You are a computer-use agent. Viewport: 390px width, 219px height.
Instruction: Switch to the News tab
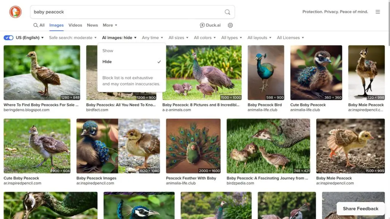pyautogui.click(x=92, y=25)
